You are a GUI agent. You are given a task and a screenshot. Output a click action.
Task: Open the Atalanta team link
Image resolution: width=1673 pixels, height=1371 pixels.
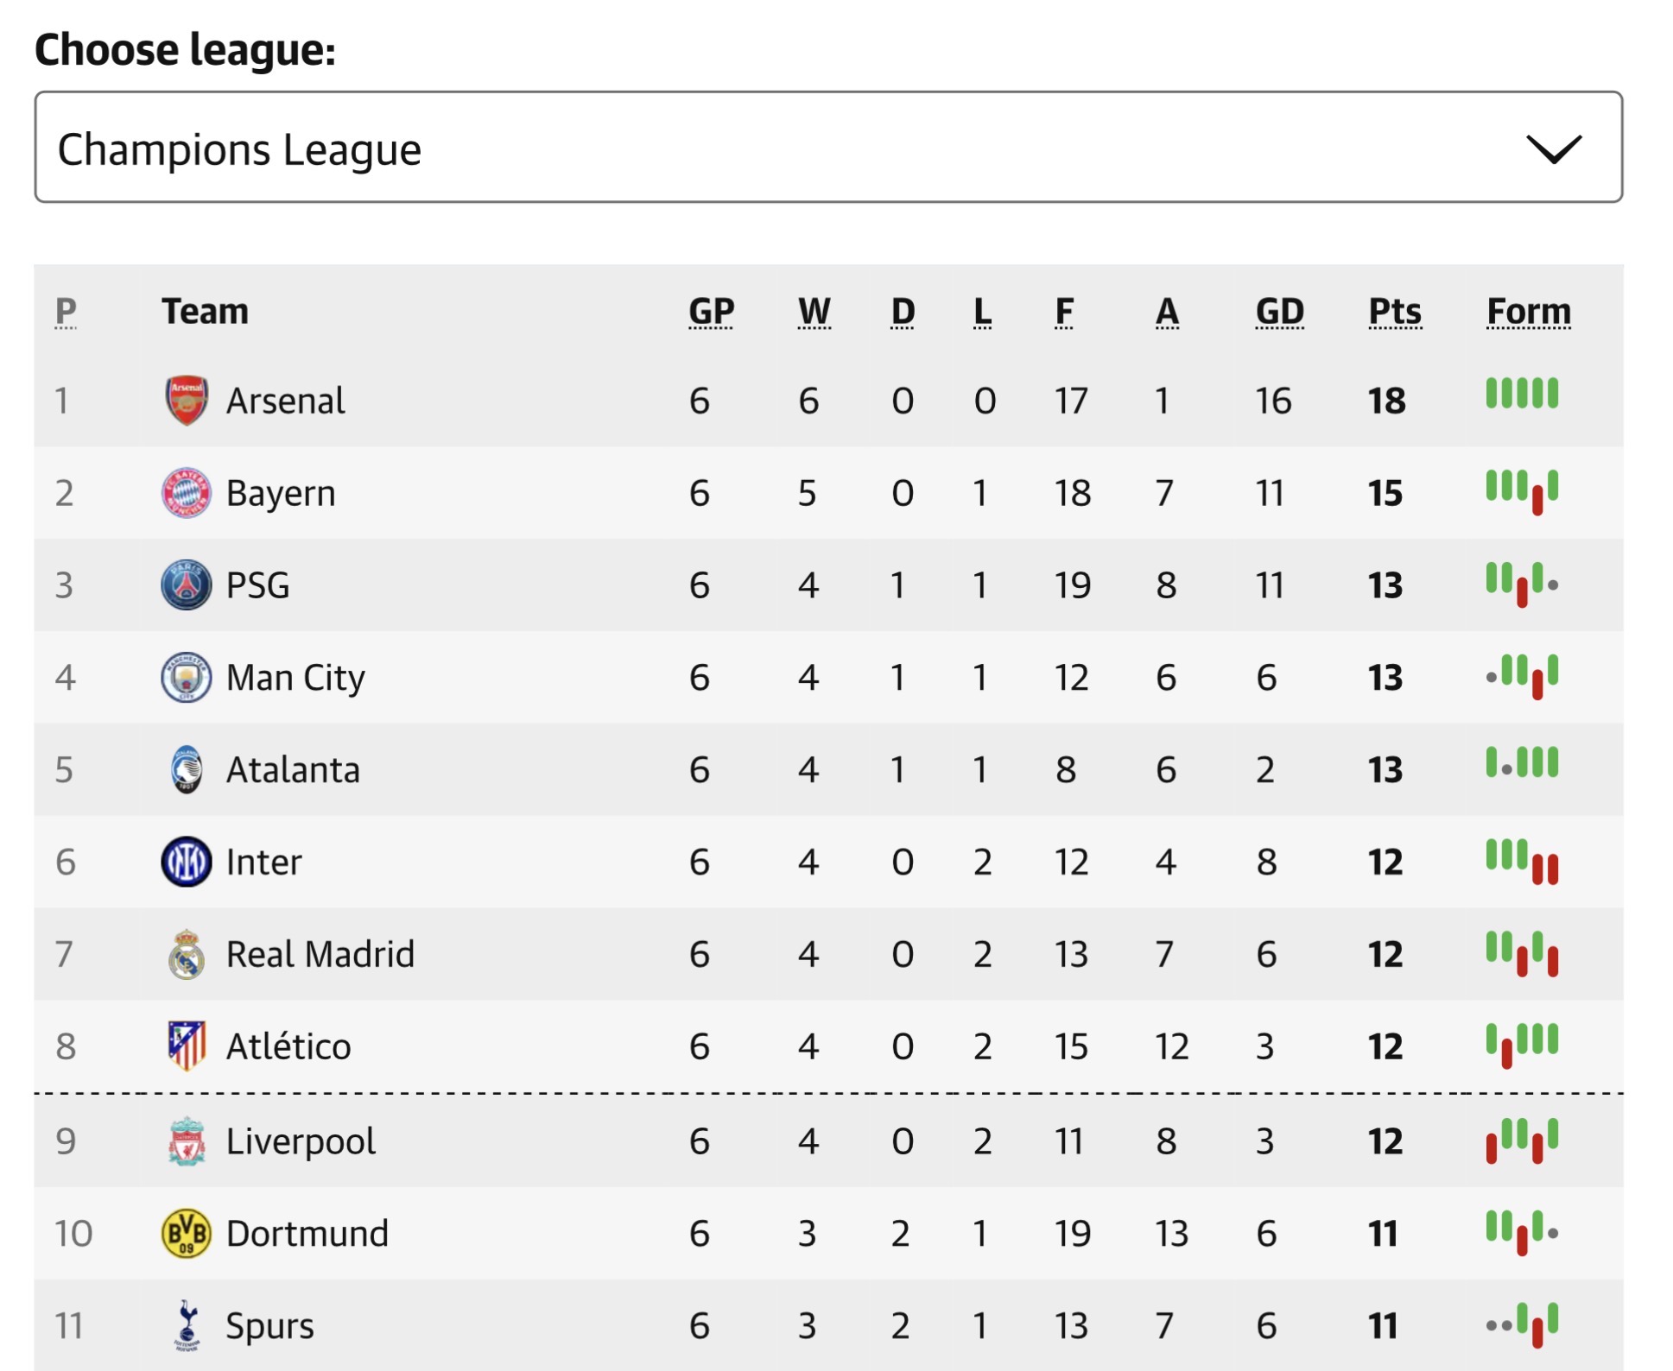[x=293, y=769]
